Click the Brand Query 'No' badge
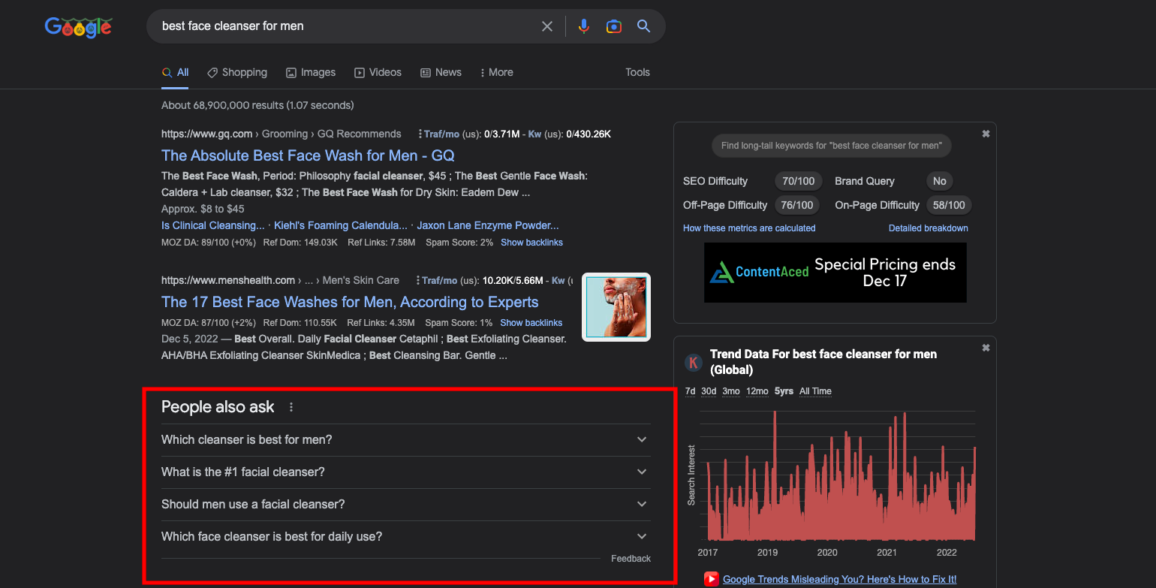 940,181
